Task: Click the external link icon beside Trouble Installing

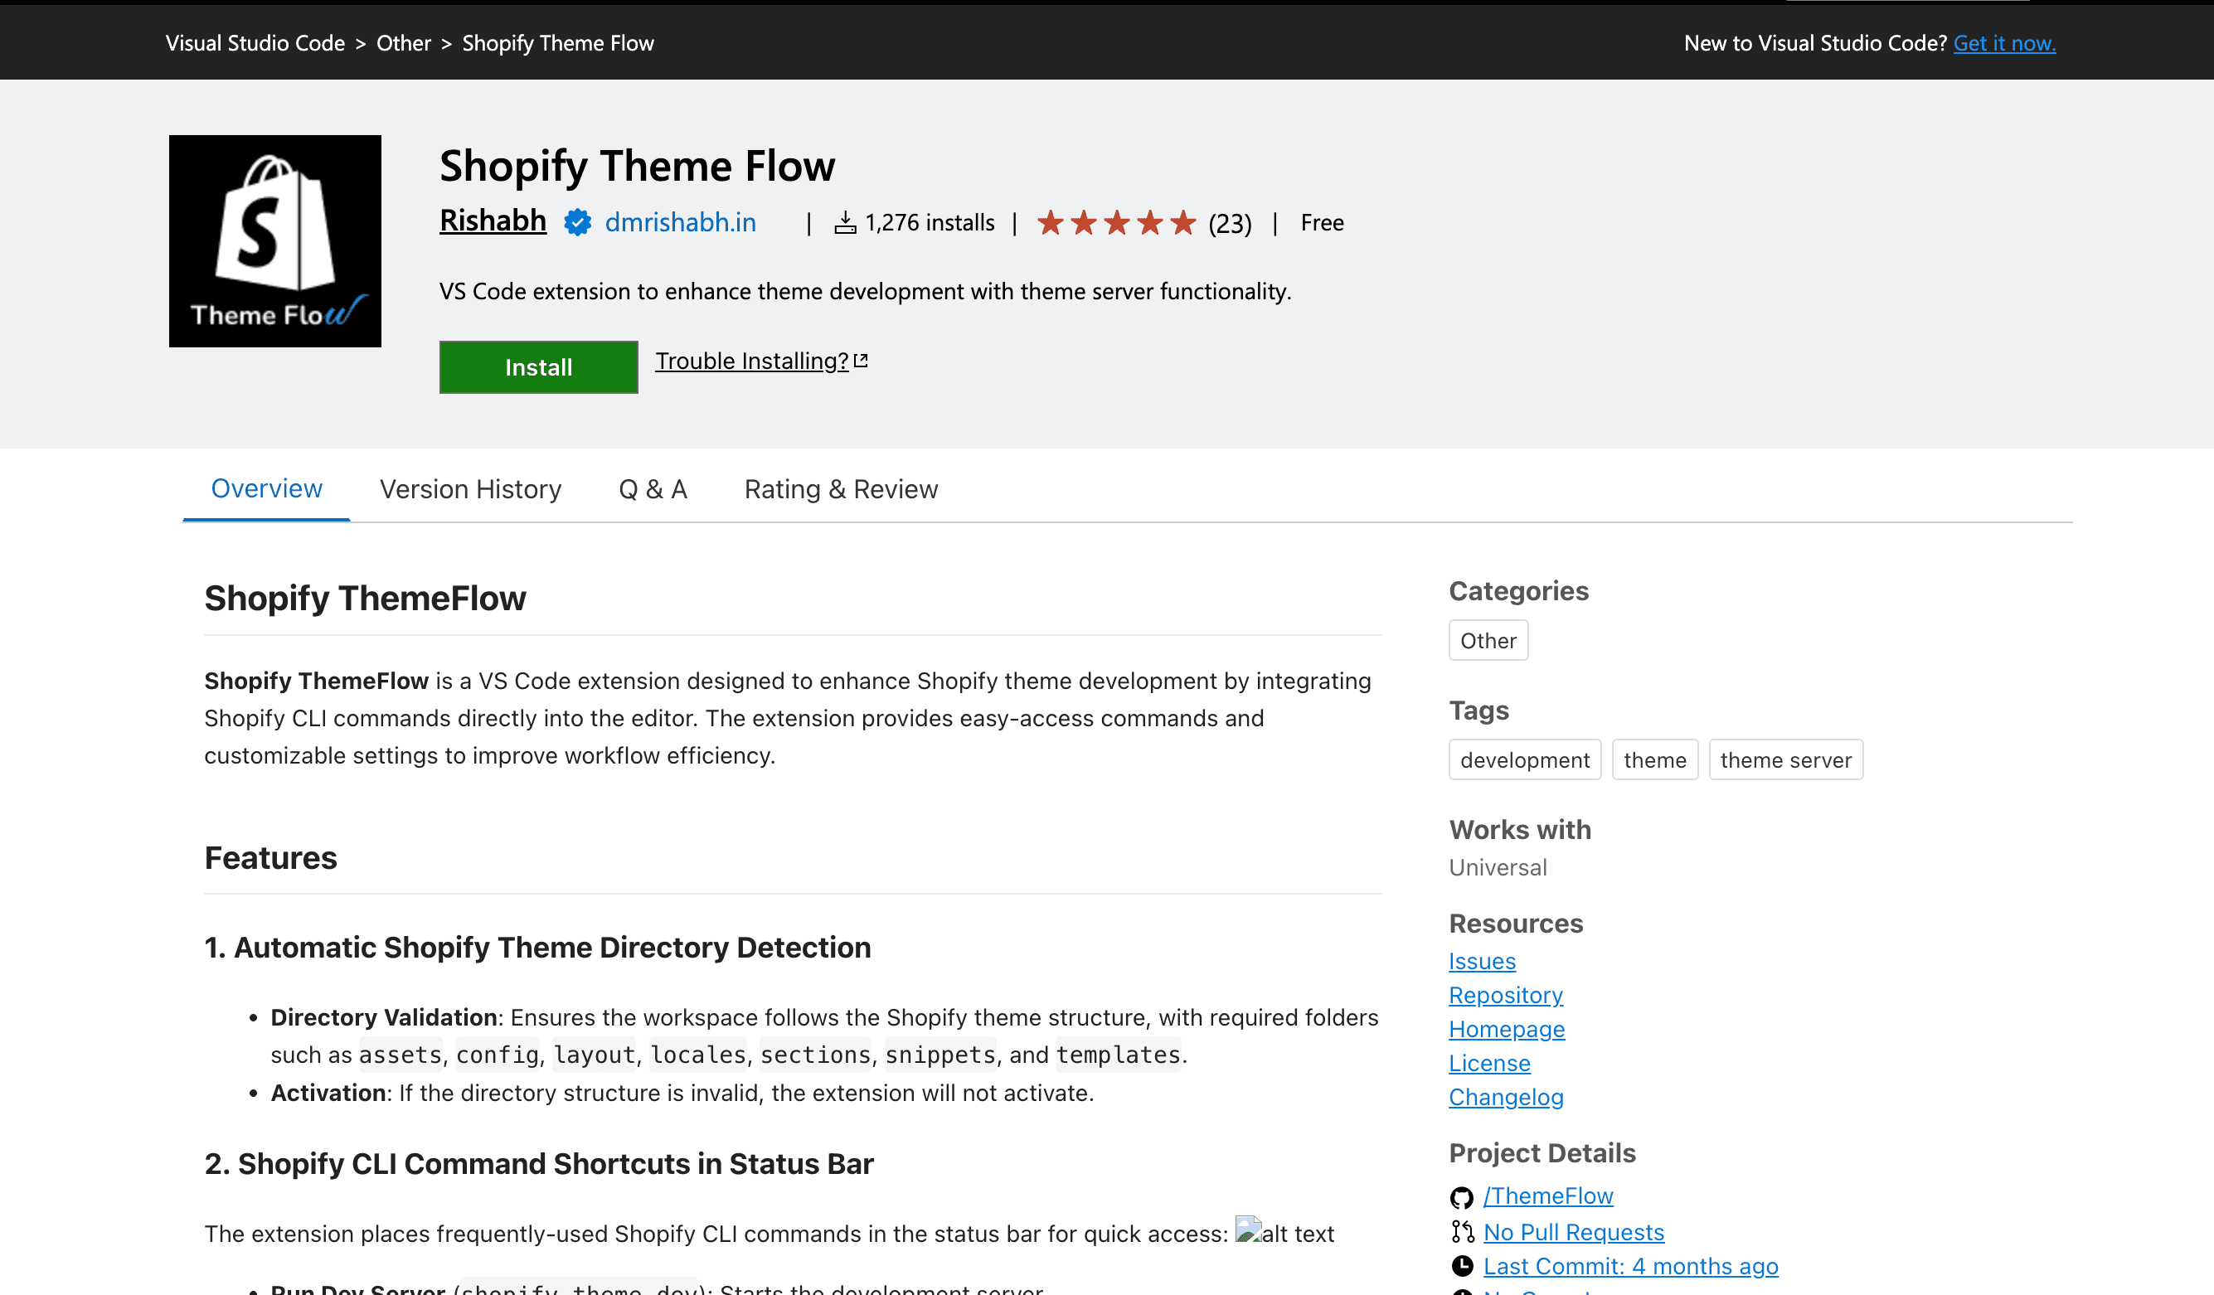Action: 861,361
